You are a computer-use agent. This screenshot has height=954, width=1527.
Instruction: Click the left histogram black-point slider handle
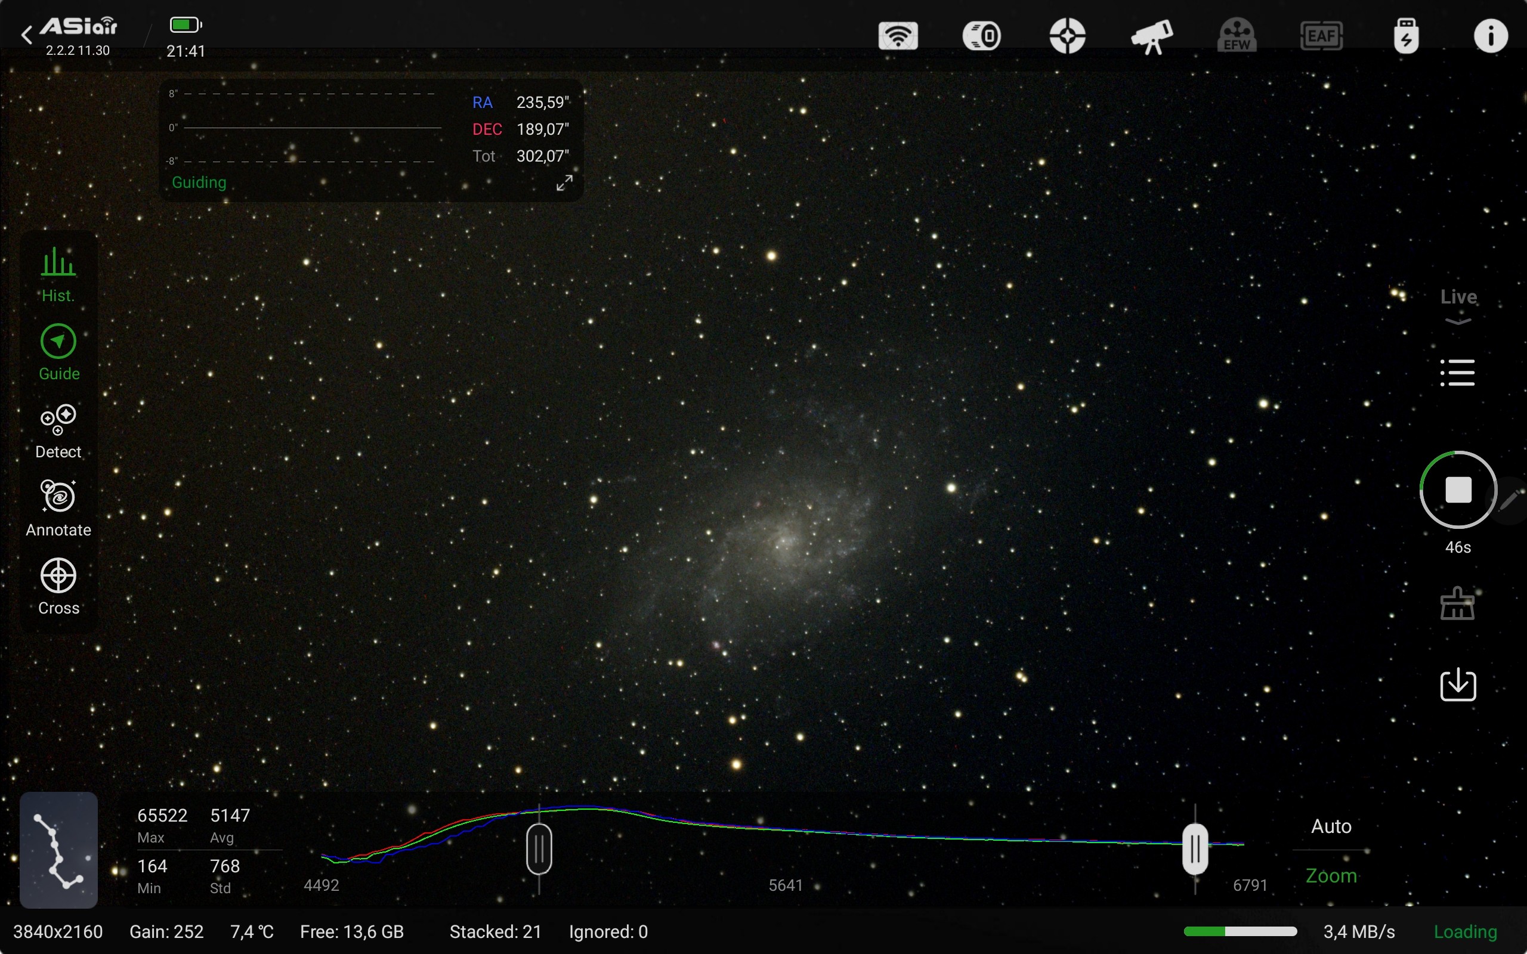[x=539, y=848]
